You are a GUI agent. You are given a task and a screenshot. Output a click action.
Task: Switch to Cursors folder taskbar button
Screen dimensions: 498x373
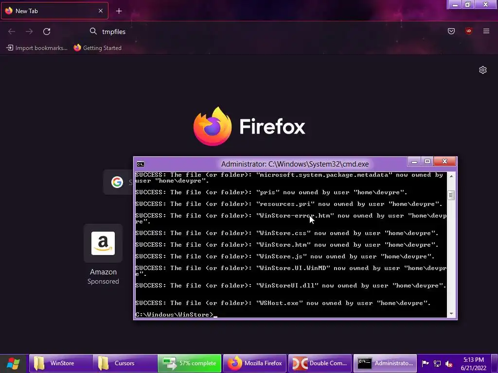pos(125,363)
